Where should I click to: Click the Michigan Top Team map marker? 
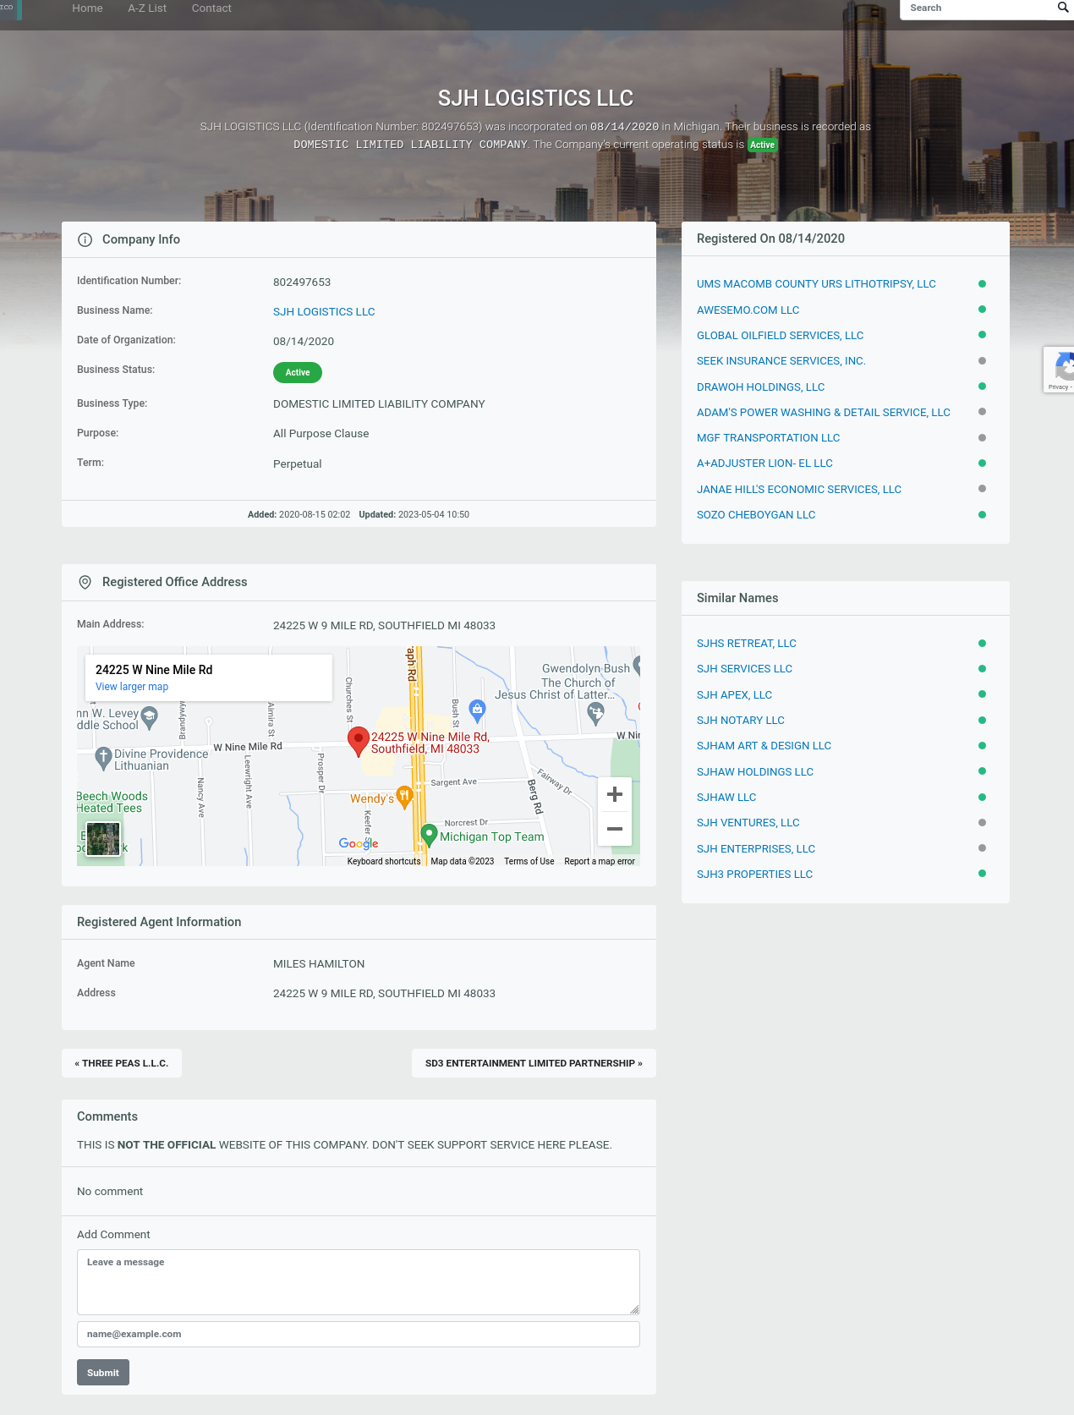(x=429, y=836)
